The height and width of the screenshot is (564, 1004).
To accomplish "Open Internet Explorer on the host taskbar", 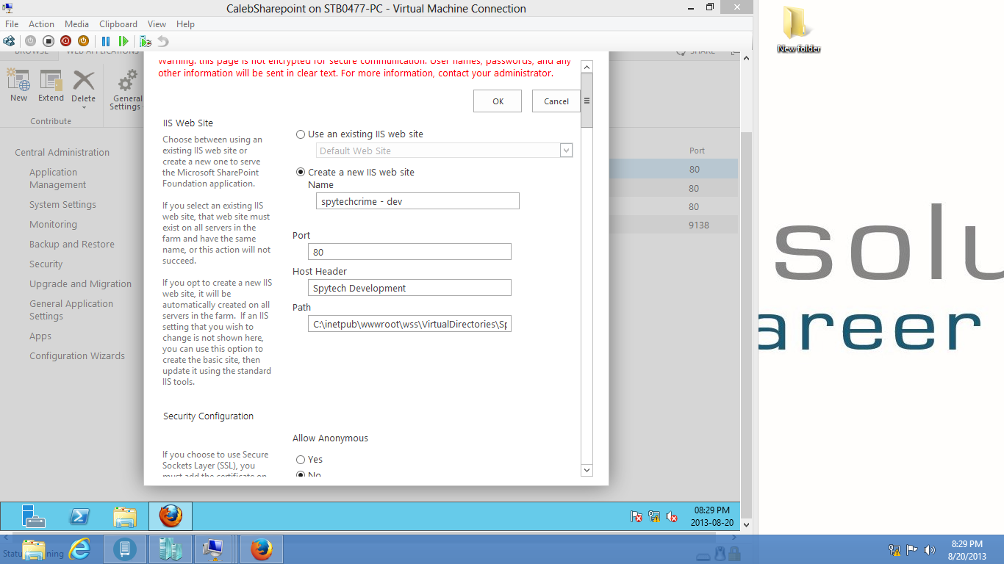I will (79, 549).
